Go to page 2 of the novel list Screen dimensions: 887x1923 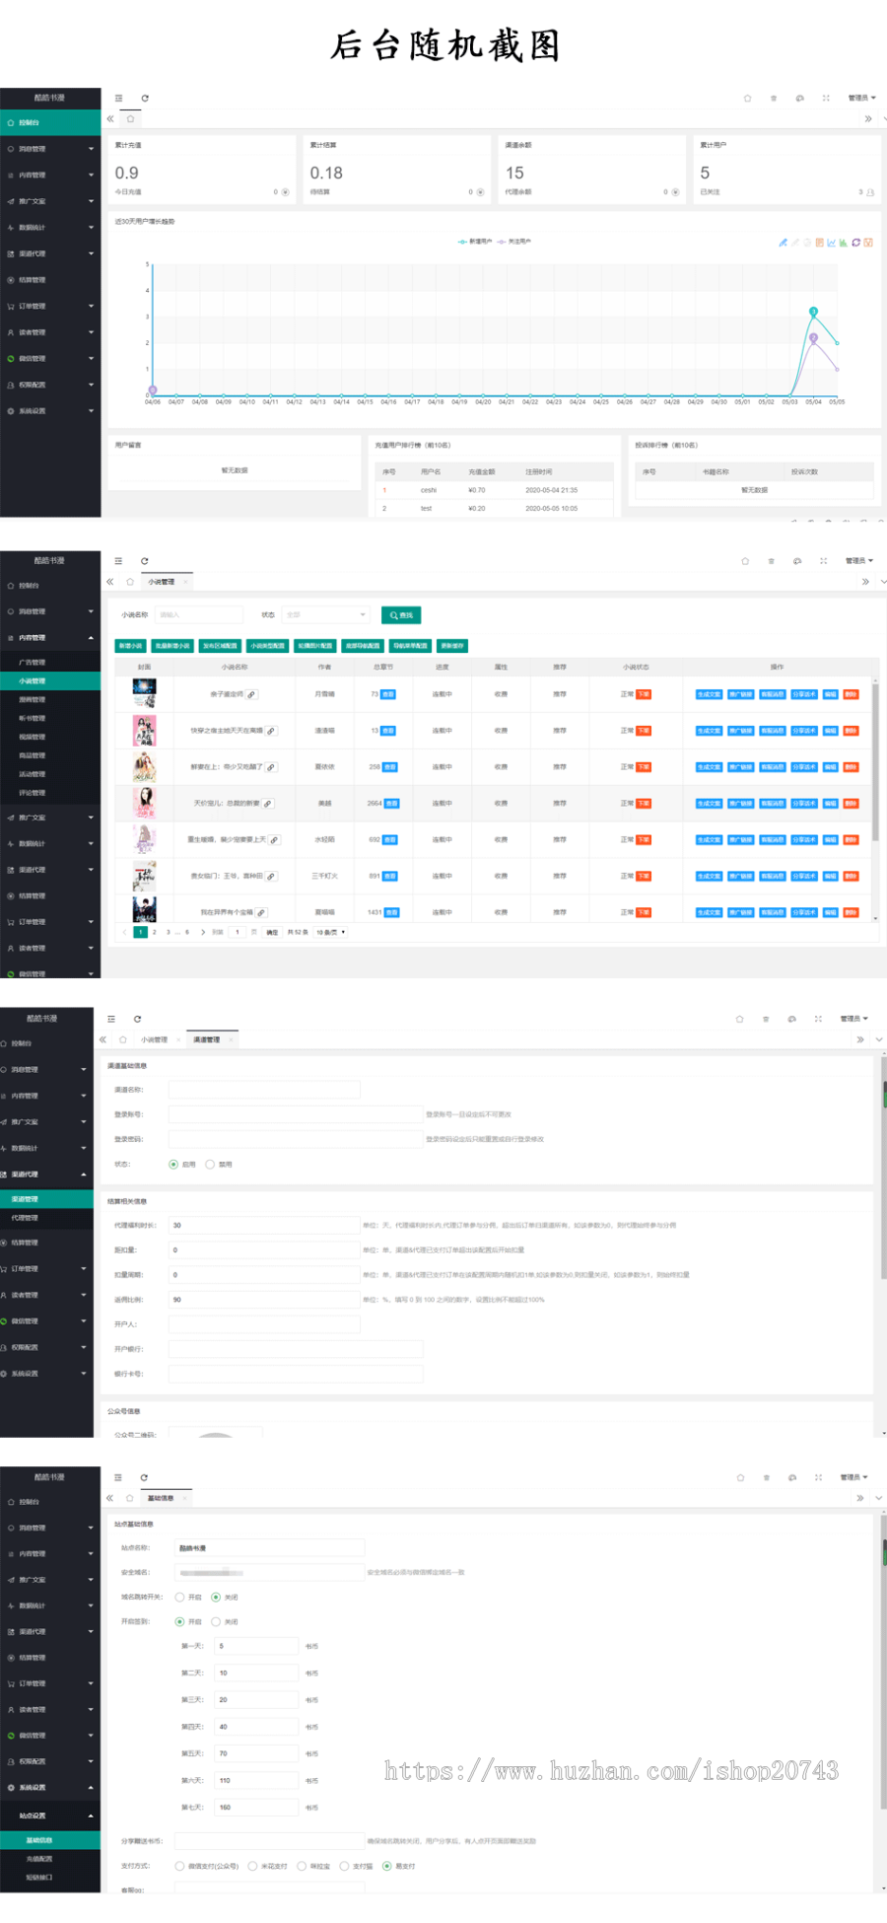(x=155, y=932)
